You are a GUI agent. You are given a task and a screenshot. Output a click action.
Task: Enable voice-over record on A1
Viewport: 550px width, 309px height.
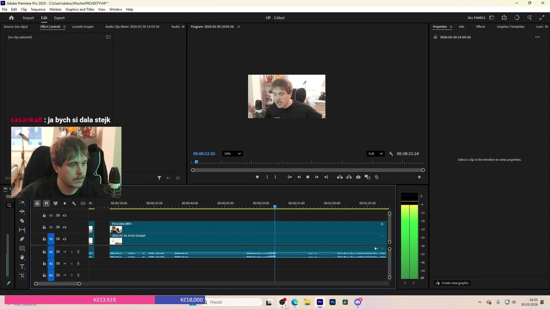click(78, 252)
